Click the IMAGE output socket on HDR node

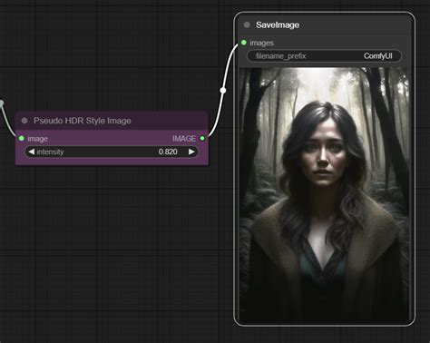click(202, 138)
